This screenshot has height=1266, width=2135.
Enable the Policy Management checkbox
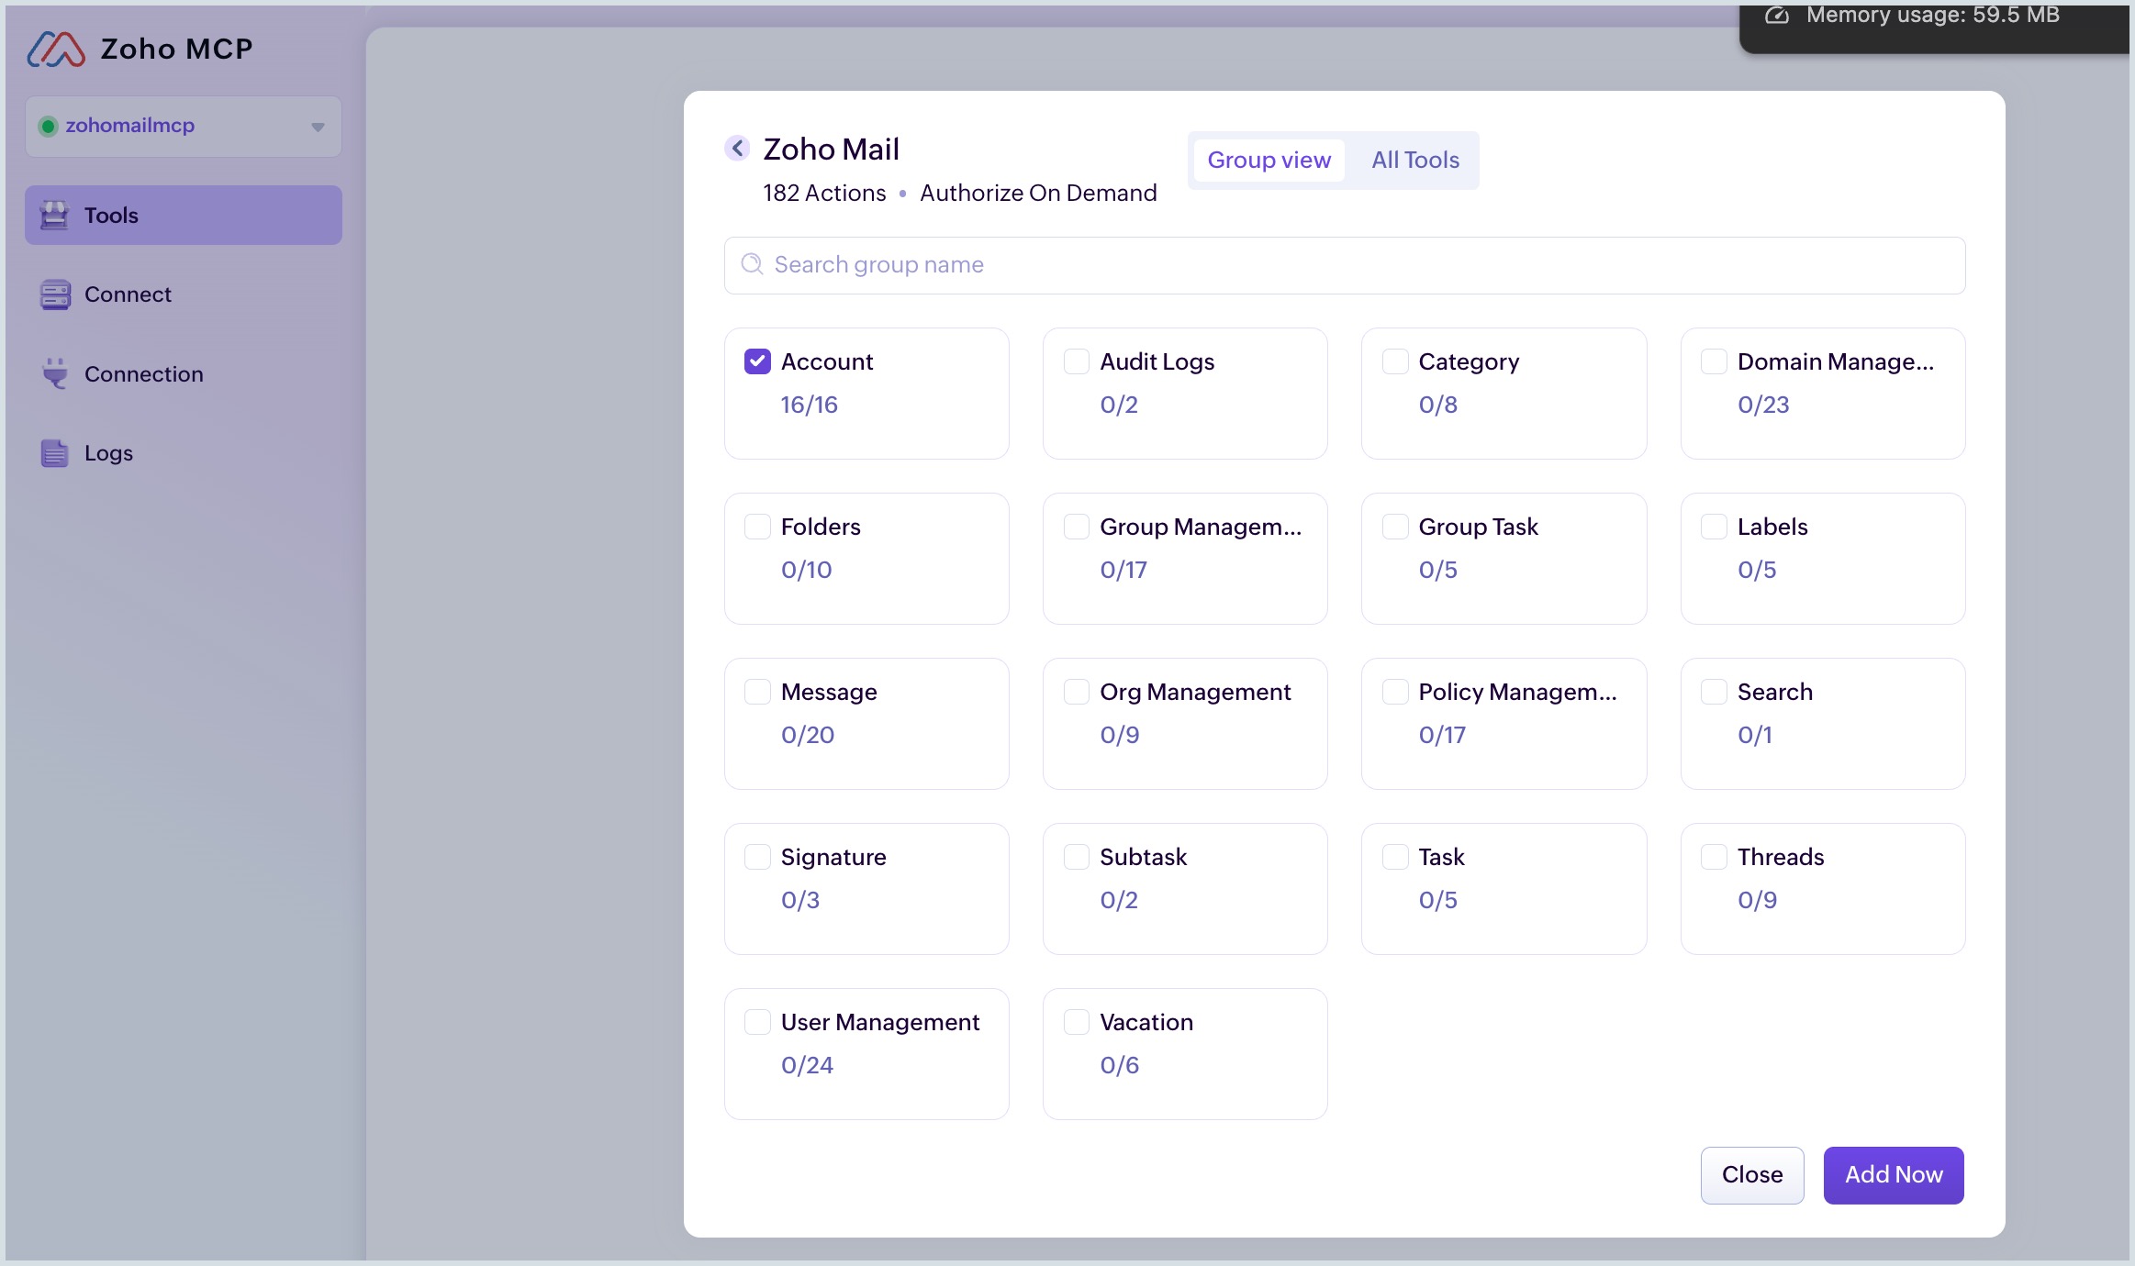(x=1395, y=692)
